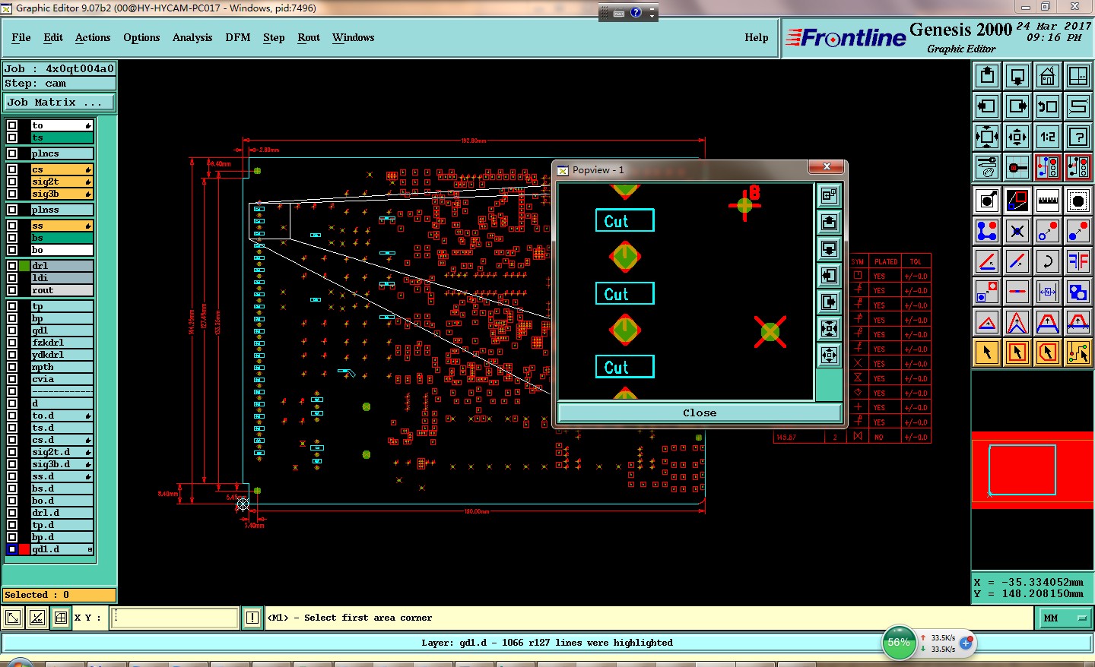
Task: Open the Actions menu
Action: [x=93, y=37]
